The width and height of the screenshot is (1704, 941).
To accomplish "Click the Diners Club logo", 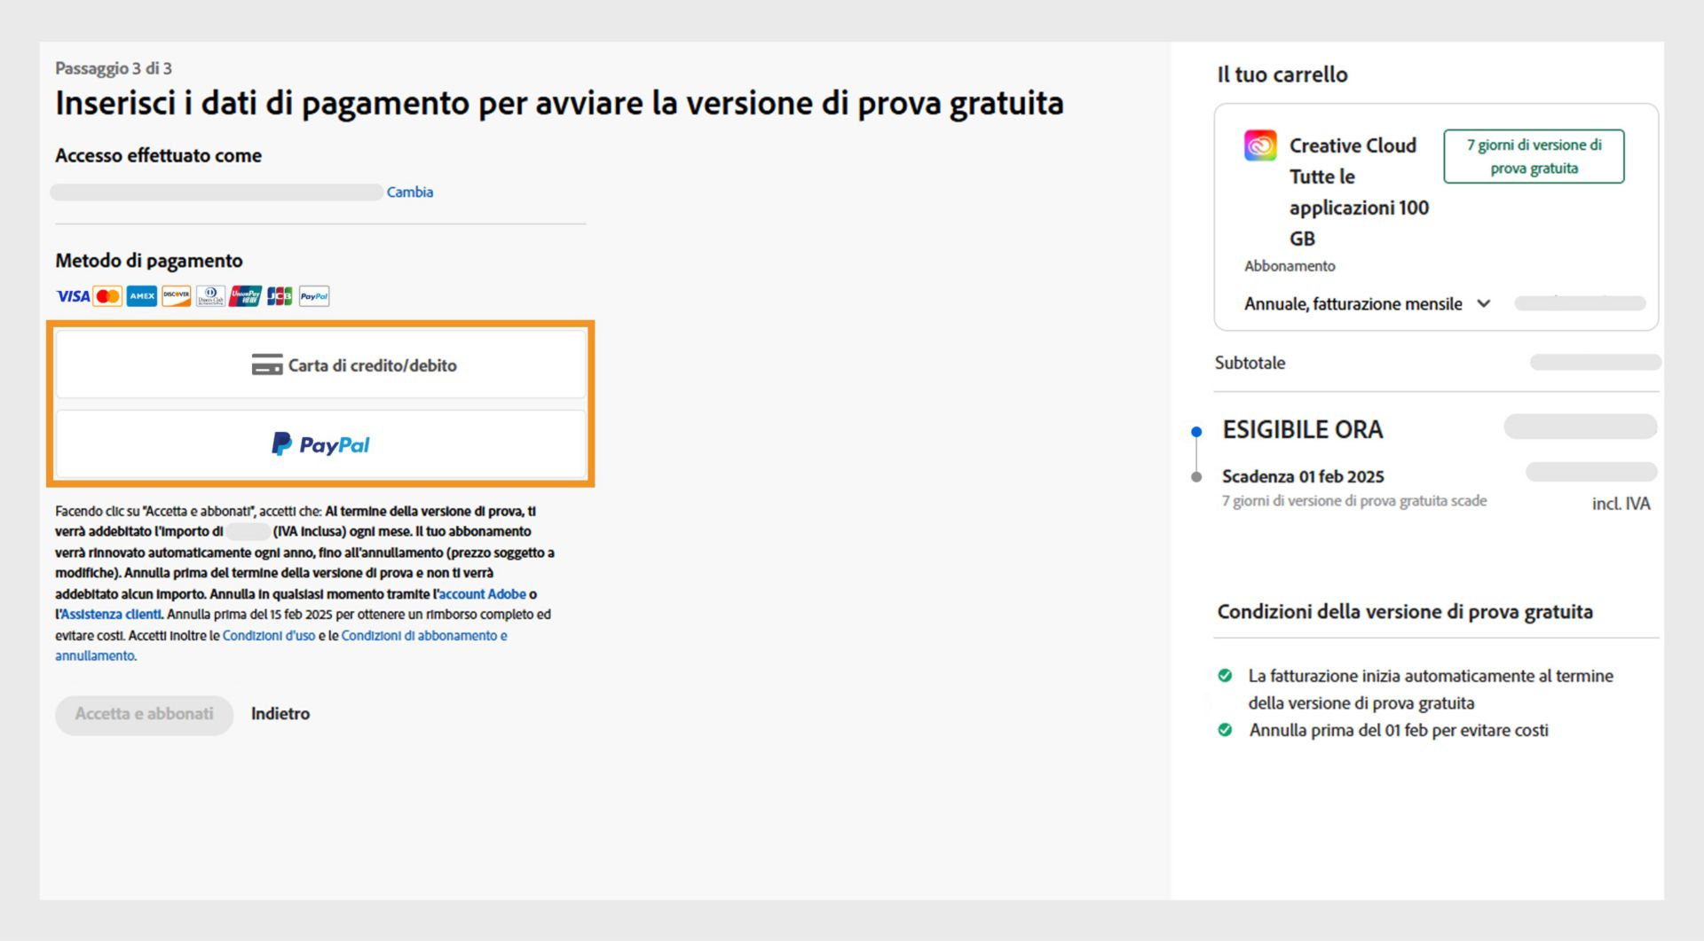I will click(x=210, y=296).
